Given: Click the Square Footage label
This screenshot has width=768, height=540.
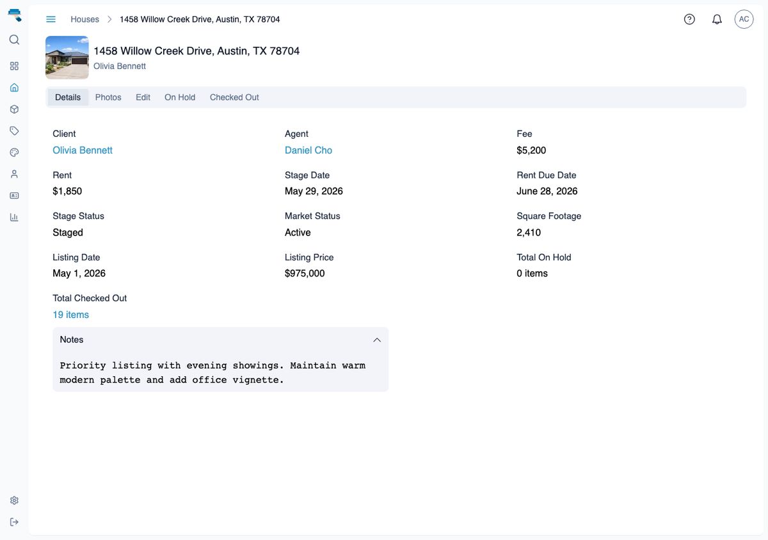Looking at the screenshot, I should coord(549,216).
